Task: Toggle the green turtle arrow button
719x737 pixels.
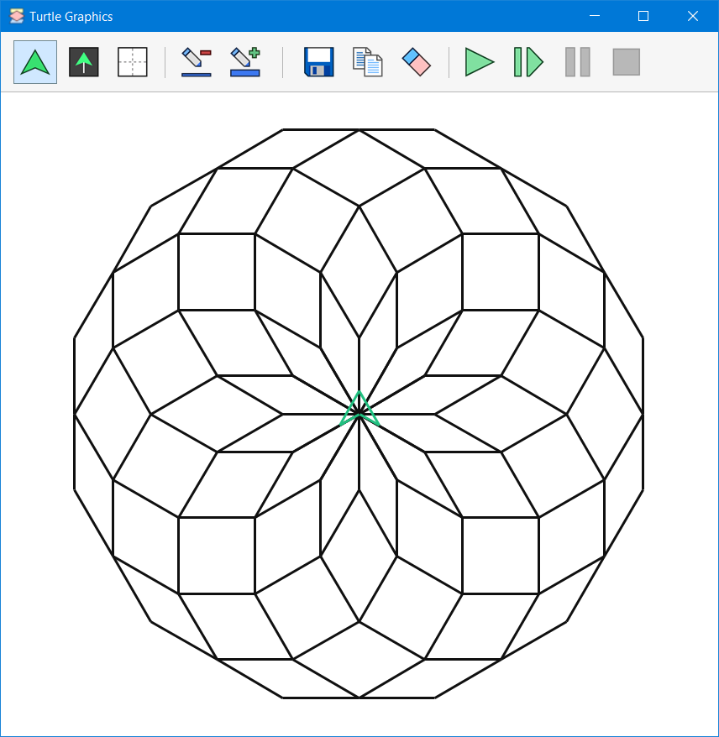Action: (35, 62)
